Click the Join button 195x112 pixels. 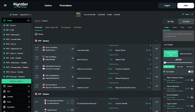(186, 5)
